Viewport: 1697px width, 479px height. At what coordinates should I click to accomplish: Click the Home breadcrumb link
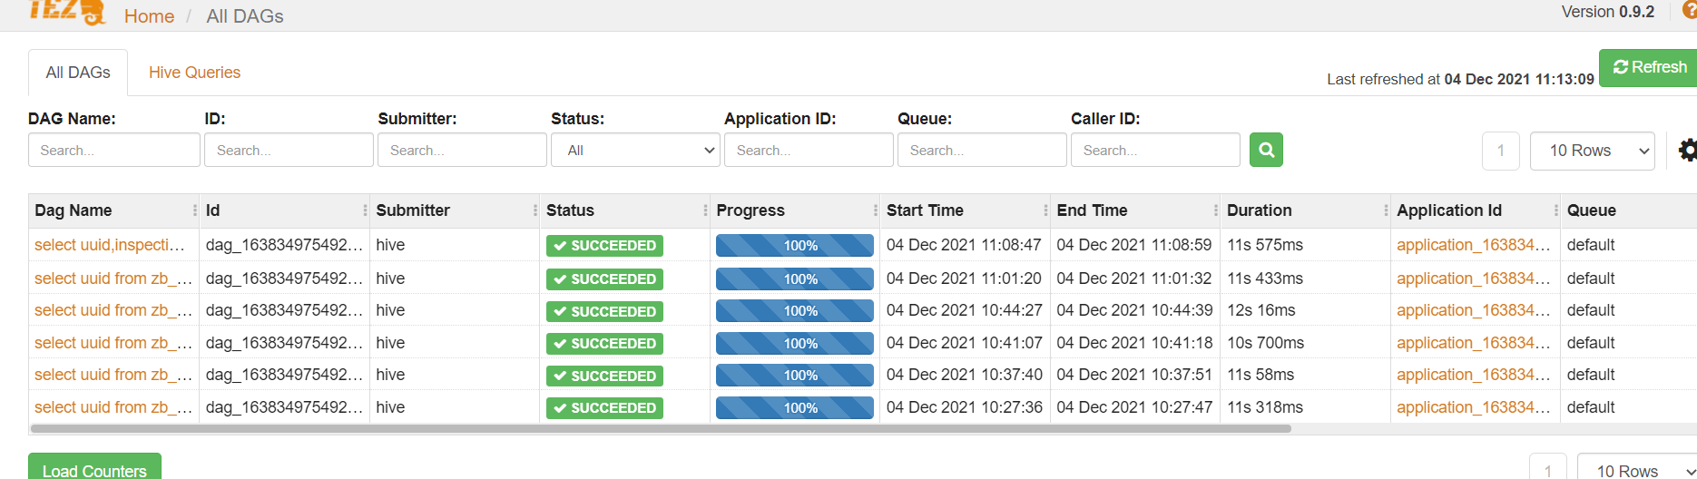[x=149, y=16]
